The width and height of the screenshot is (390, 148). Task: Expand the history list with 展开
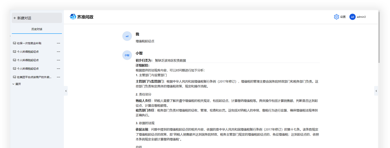(x=17, y=84)
